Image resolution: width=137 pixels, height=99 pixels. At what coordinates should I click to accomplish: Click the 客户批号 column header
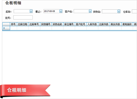coord(81,24)
